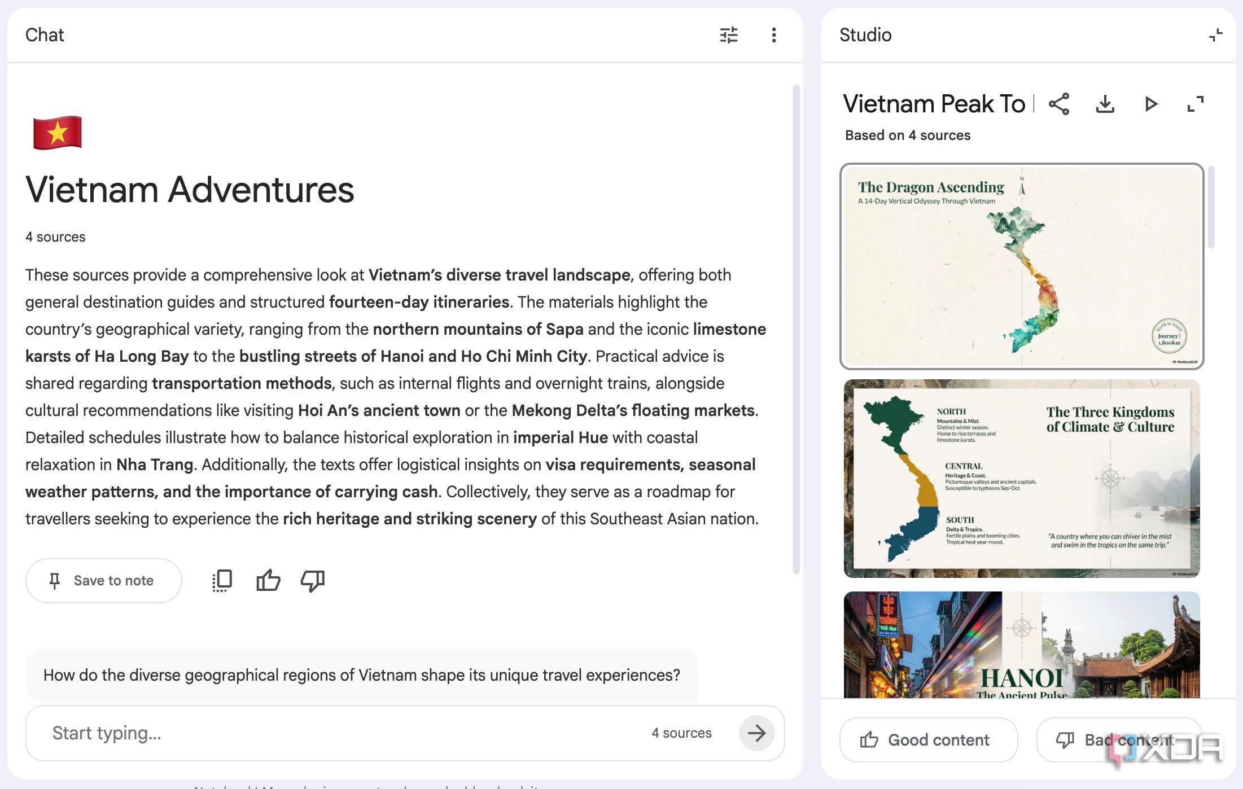Play the slide deck presentation
This screenshot has width=1243, height=789.
pyautogui.click(x=1151, y=104)
